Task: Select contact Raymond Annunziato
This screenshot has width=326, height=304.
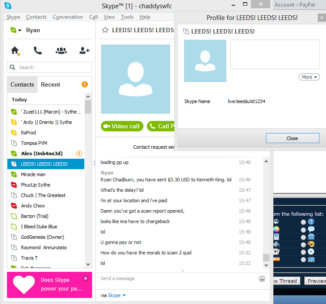Action: point(46,247)
